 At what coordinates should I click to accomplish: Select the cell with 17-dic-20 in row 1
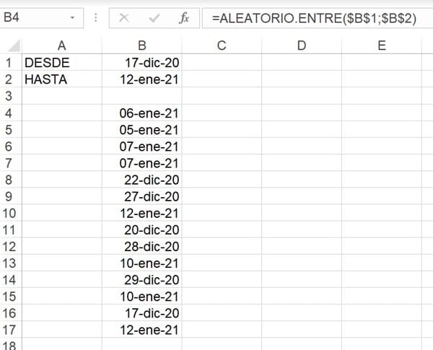point(141,63)
